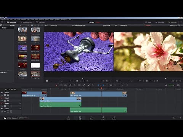Click Mark In in source viewer
The width and height of the screenshot is (183, 137).
[107, 81]
